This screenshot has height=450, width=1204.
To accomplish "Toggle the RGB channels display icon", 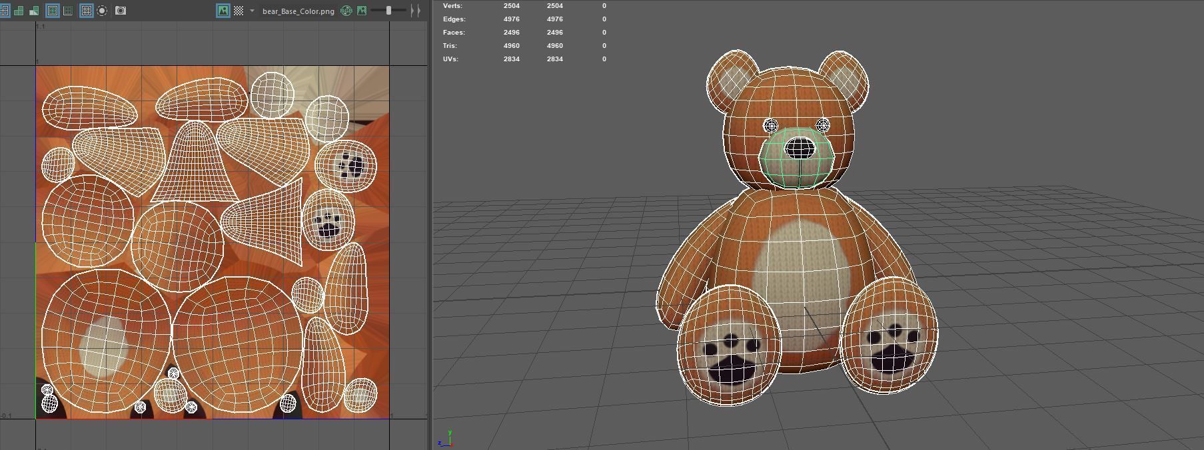I will point(346,11).
